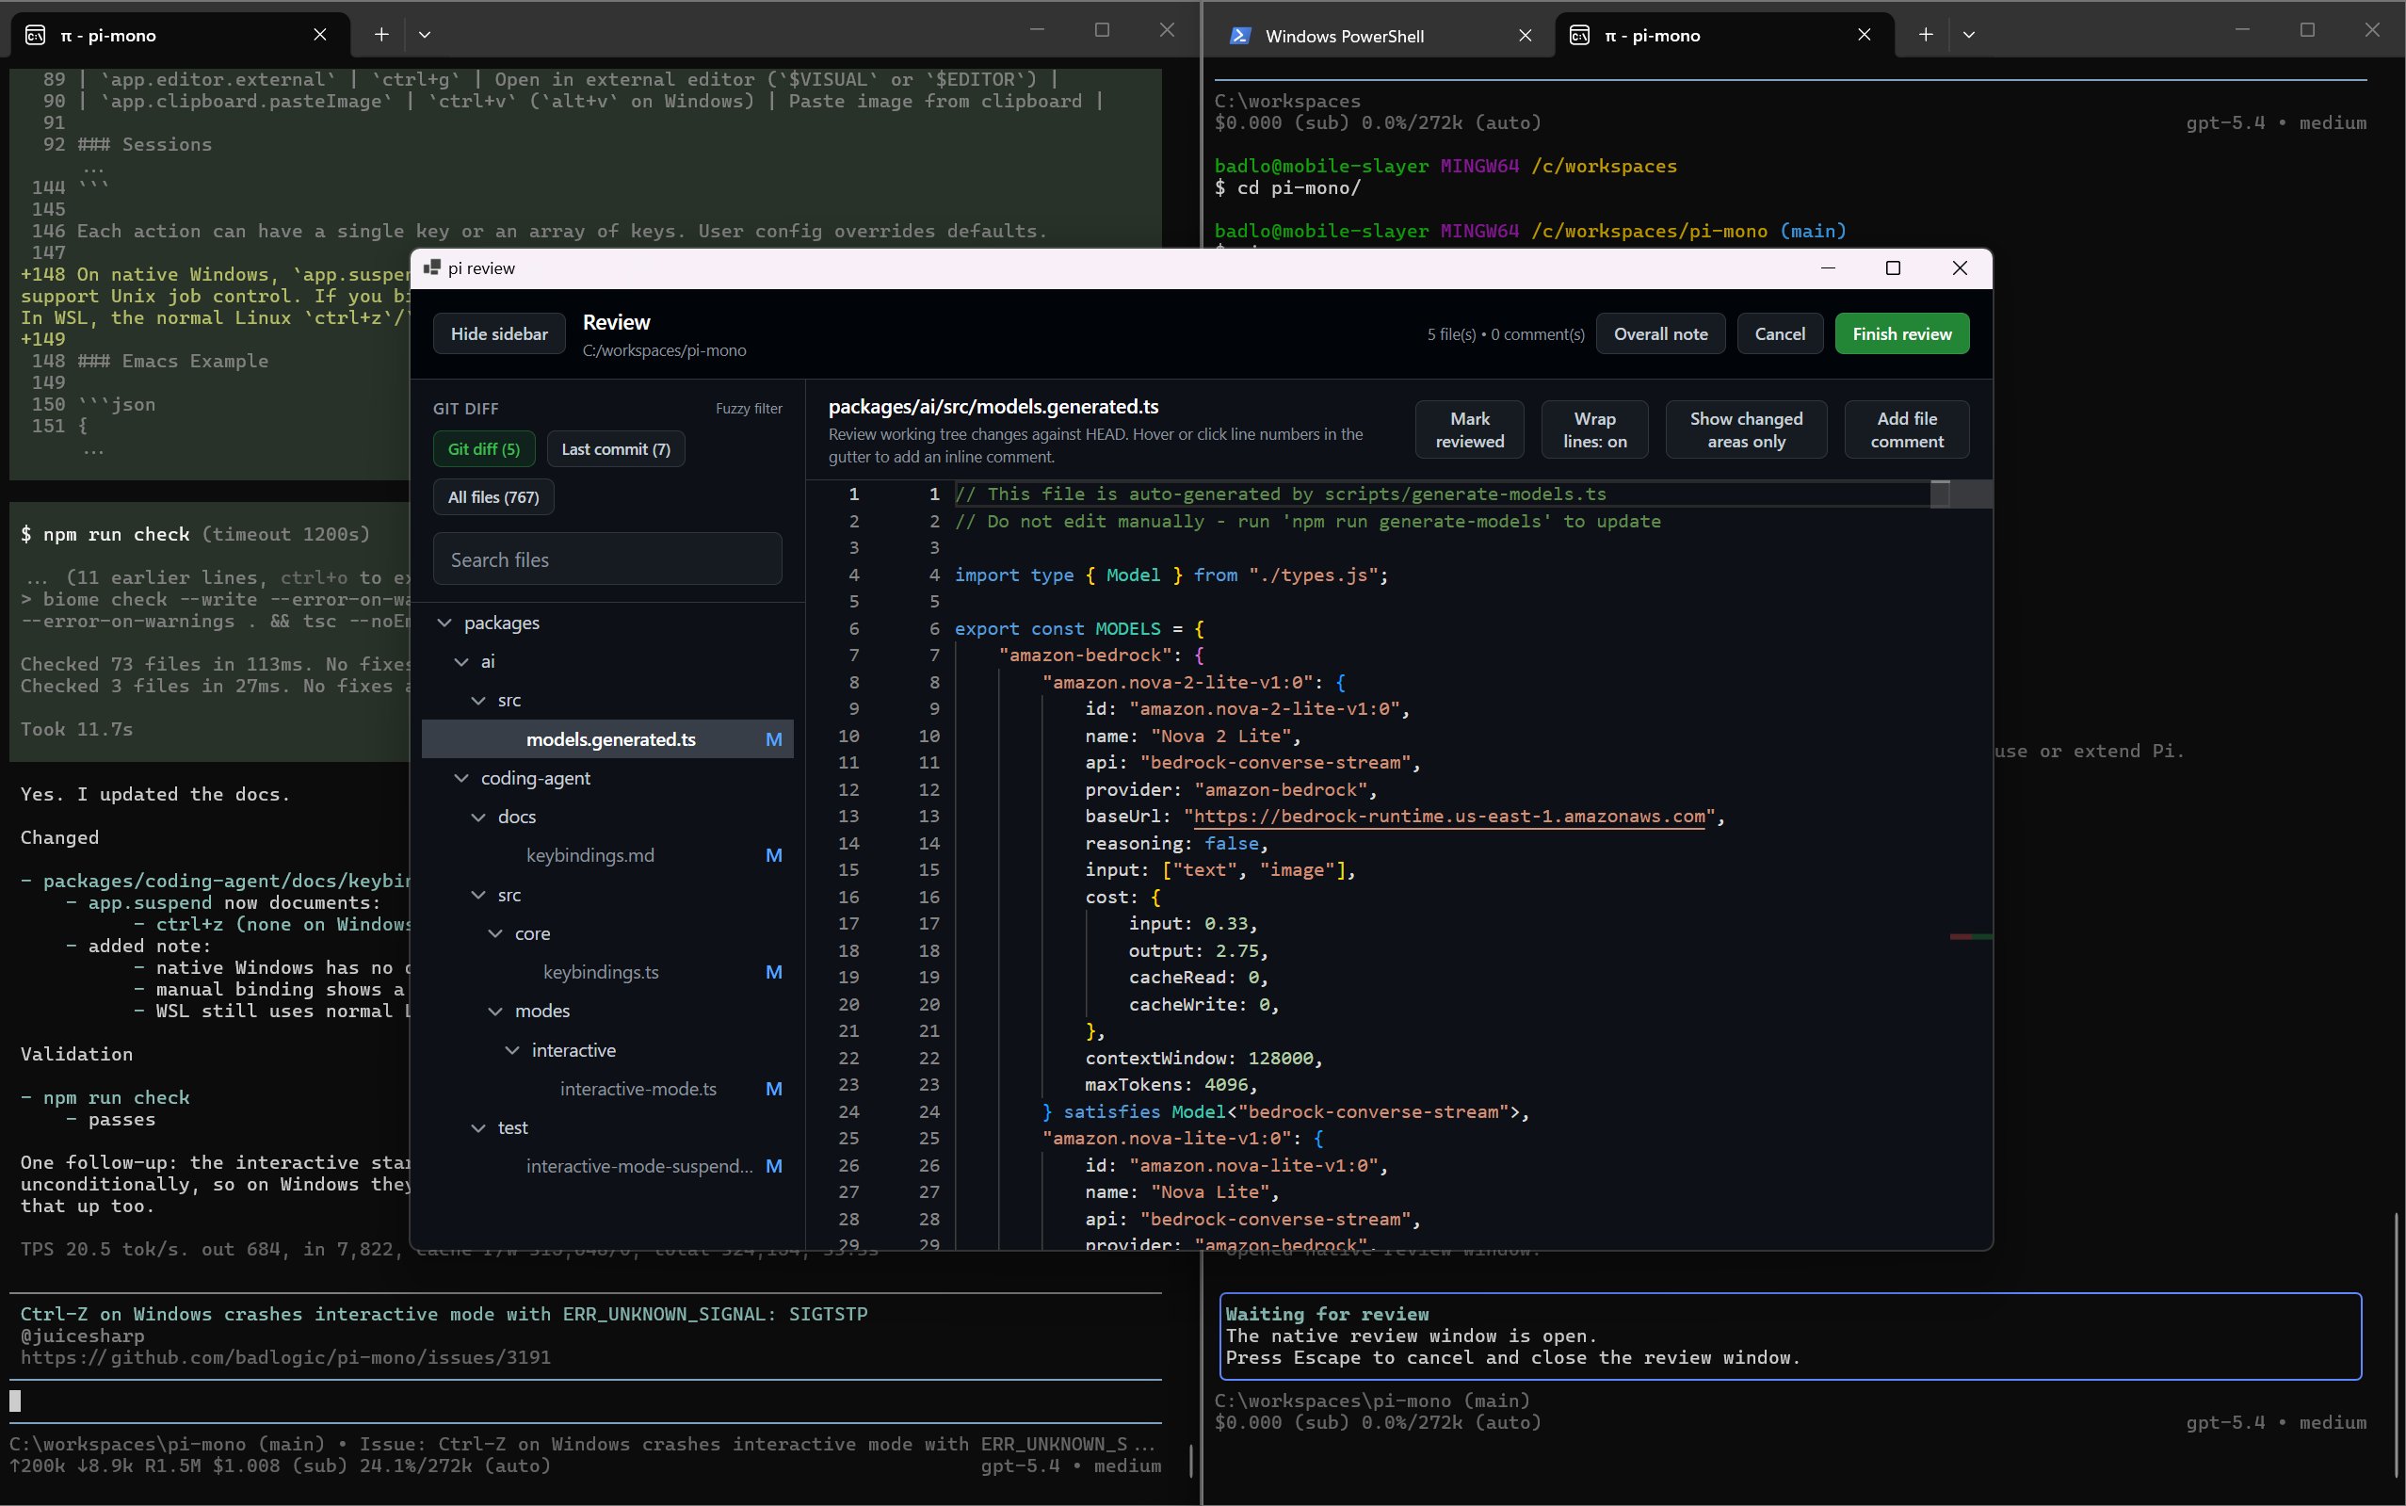Collapse the coding-agent folder
Screen dimensions: 2406x1506
461,778
